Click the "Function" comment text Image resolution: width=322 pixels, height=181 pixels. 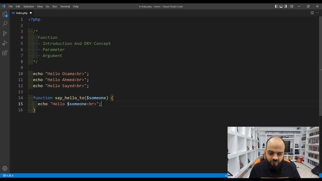[48, 38]
